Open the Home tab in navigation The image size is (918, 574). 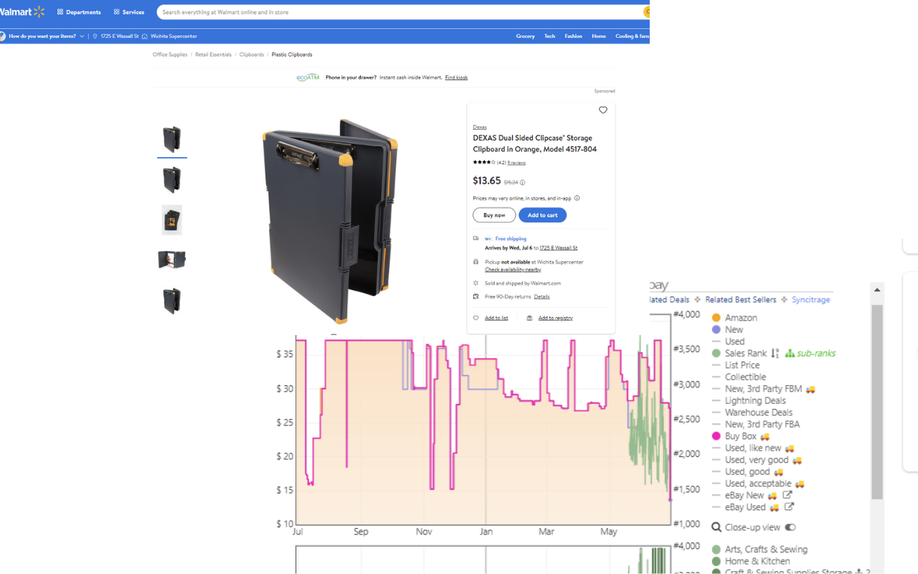[x=599, y=36]
